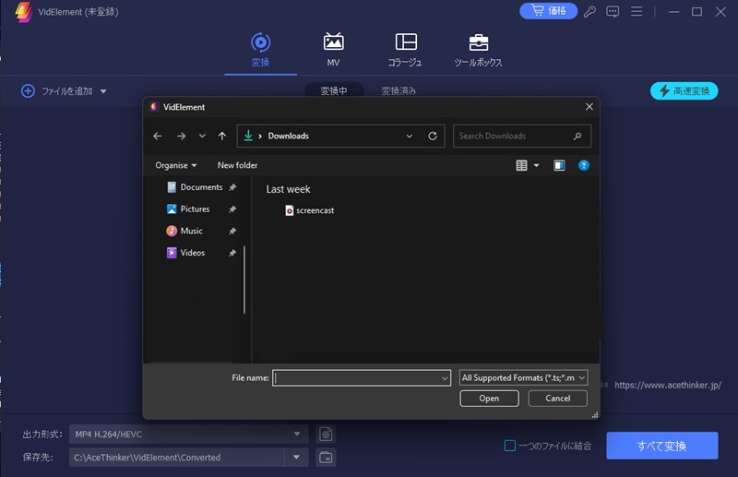Click the Open button in dialog
738x477 pixels.
pyautogui.click(x=489, y=399)
